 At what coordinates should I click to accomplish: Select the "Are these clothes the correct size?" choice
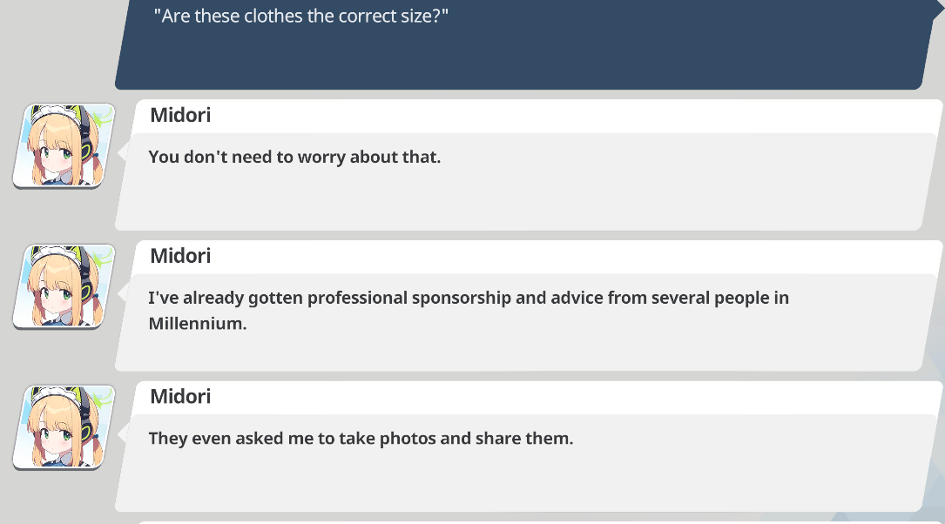[300, 17]
